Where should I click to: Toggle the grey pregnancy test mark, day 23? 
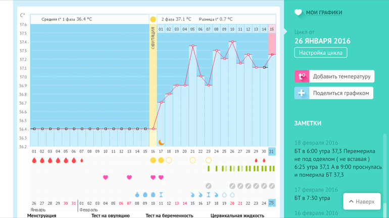208,186
